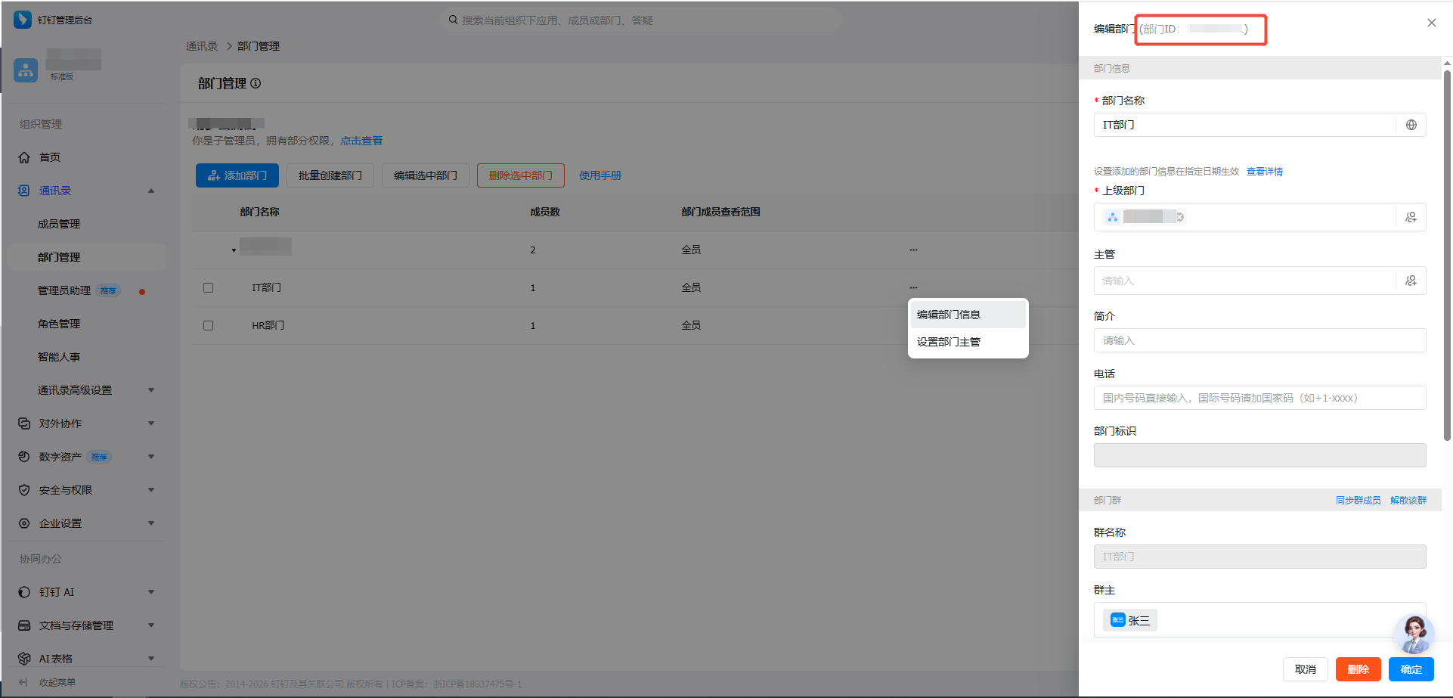Screen dimensions: 1453x698
Task: Click the 同步群成员 link
Action: [1359, 500]
